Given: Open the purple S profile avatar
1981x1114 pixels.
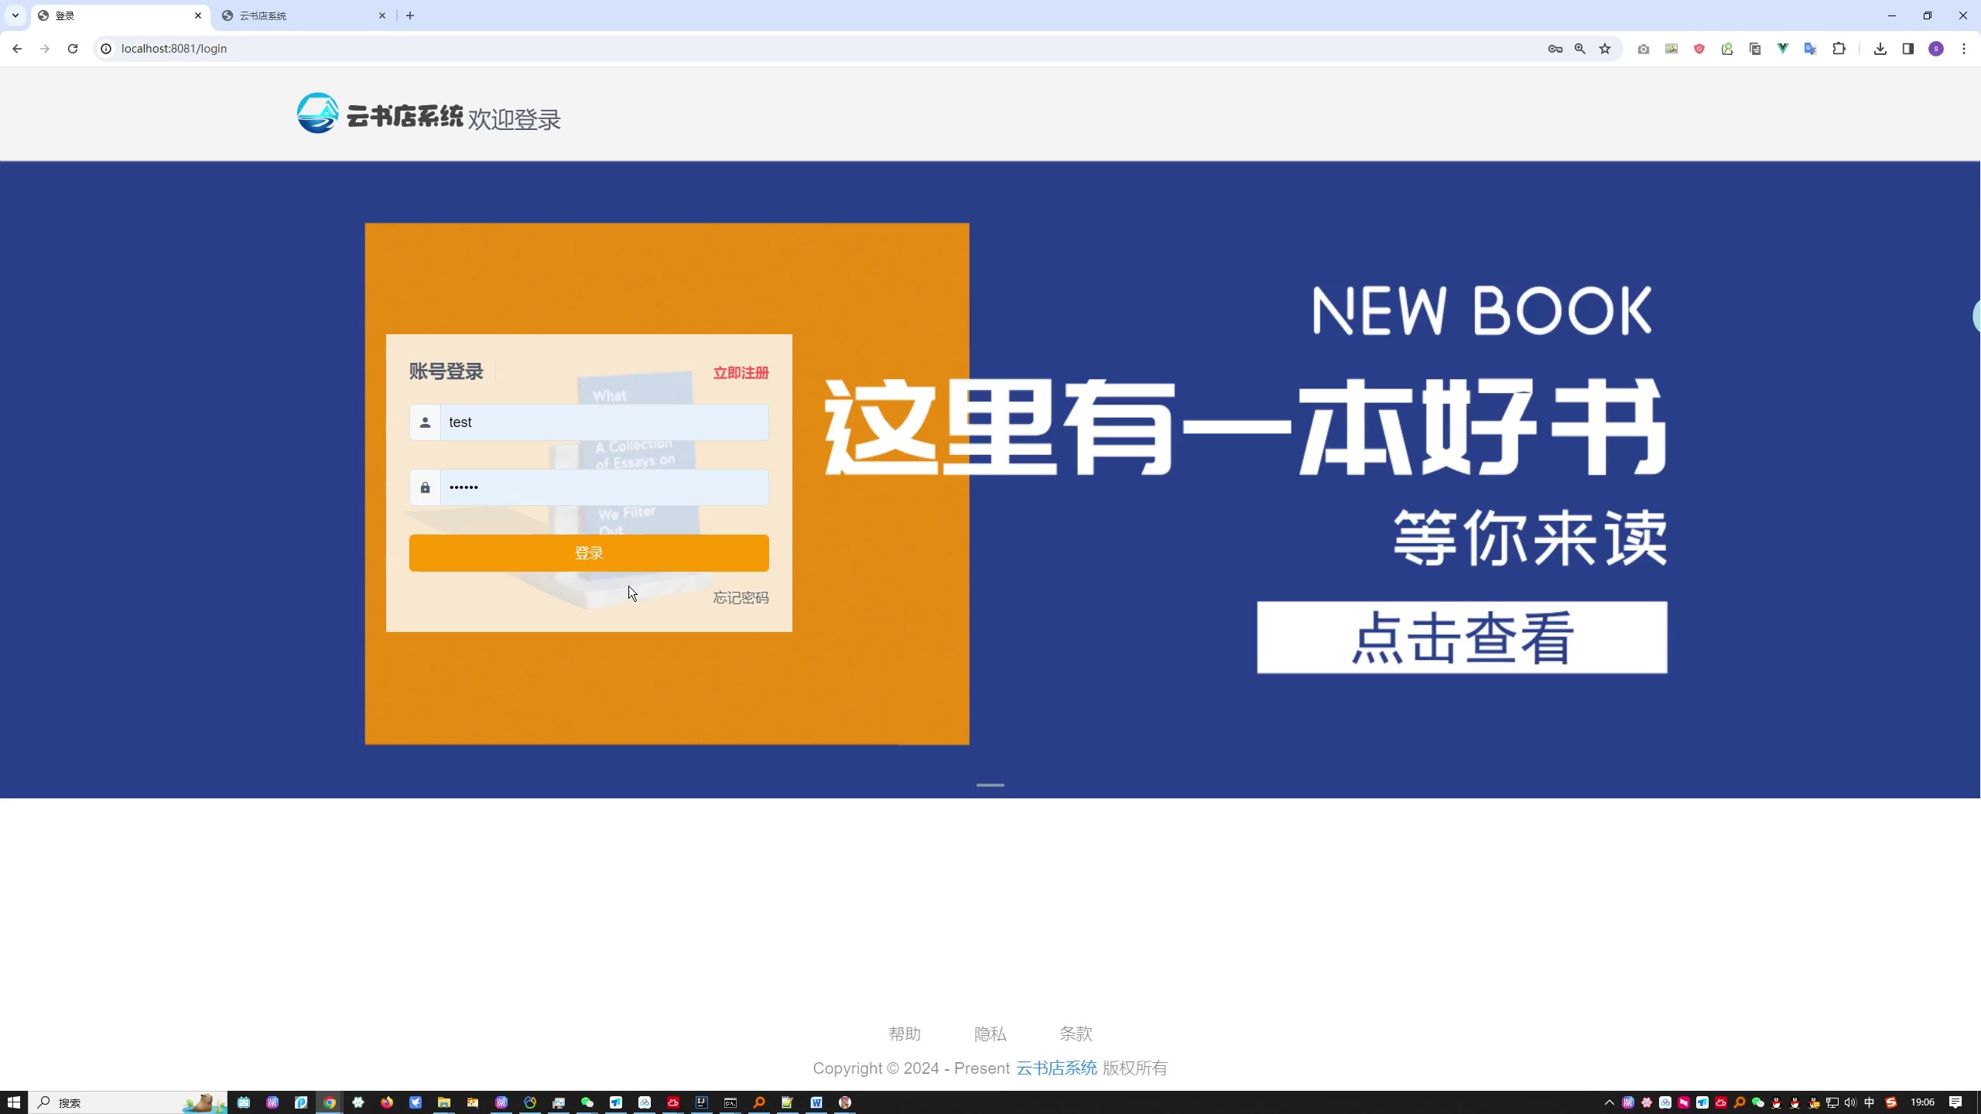Looking at the screenshot, I should [1936, 49].
